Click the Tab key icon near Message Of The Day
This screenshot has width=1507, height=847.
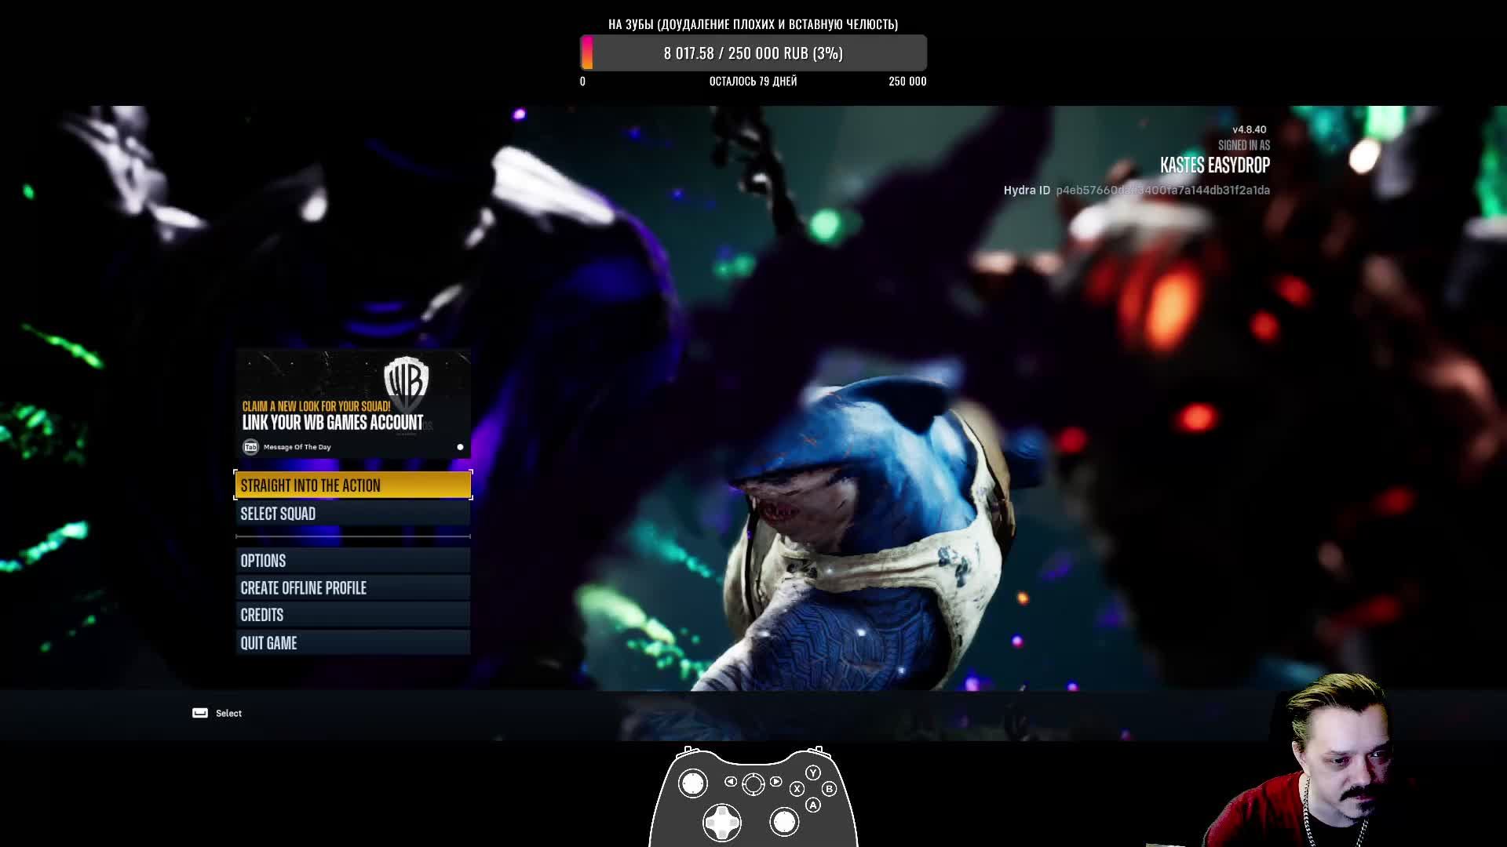[250, 447]
